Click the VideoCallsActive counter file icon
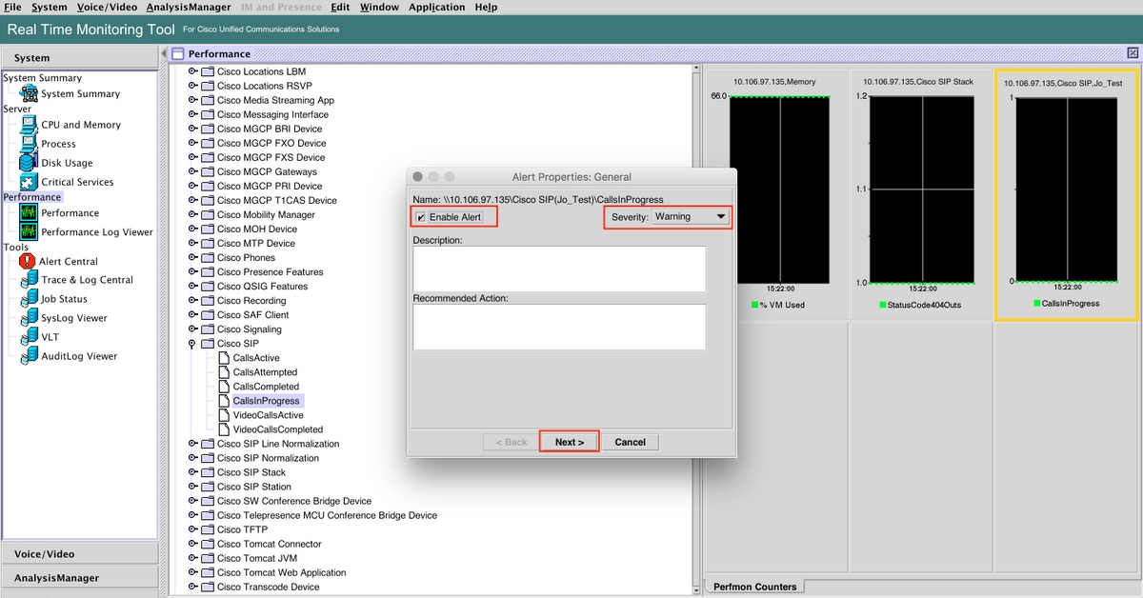This screenshot has width=1143, height=598. pos(224,415)
